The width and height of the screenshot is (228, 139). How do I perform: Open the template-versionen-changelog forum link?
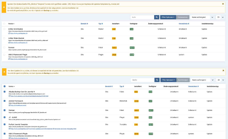pyautogui.click(x=43, y=129)
